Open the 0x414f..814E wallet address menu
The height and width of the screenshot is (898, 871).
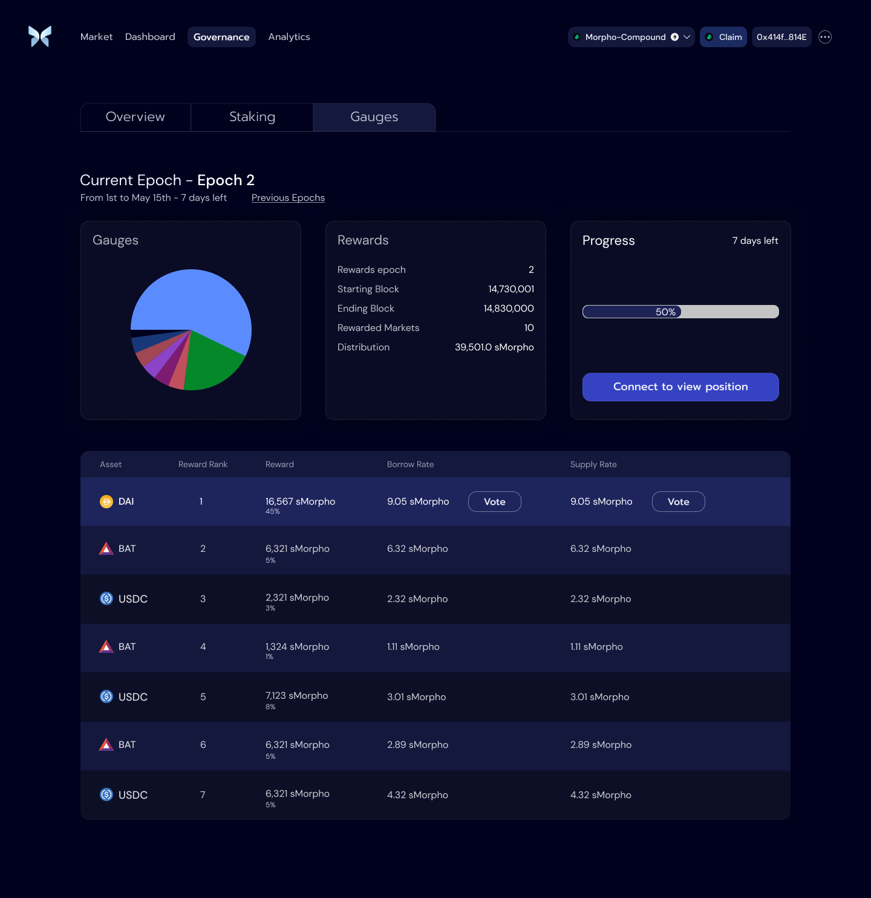coord(781,37)
